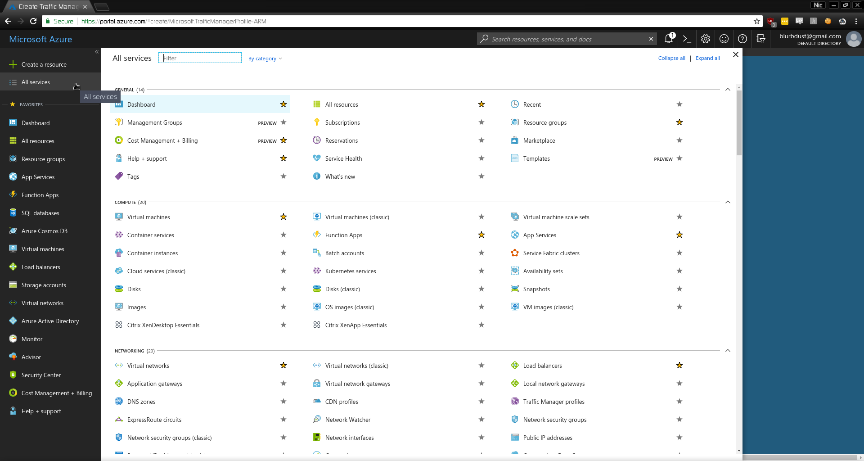Click the feedback smiley icon
The height and width of the screenshot is (461, 864).
point(724,39)
